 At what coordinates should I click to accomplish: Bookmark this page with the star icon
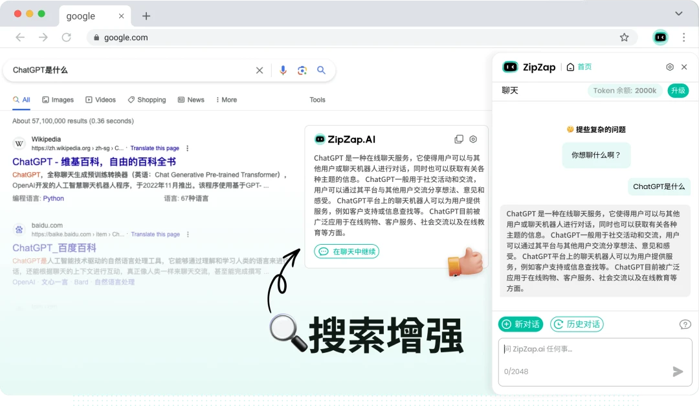point(624,38)
